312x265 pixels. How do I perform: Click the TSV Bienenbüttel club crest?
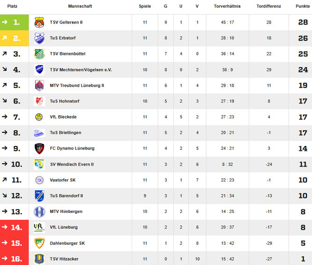(39, 54)
